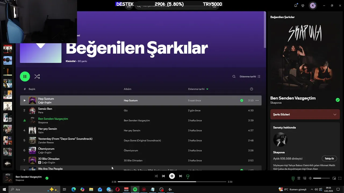Sort by the Başlık column header

[x=32, y=89]
